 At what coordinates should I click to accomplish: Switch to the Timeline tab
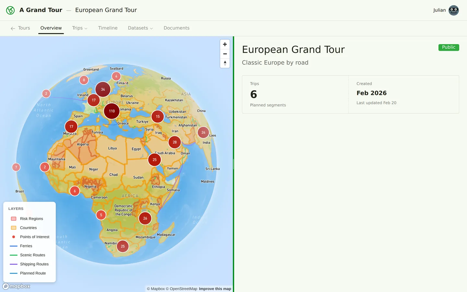click(x=108, y=28)
